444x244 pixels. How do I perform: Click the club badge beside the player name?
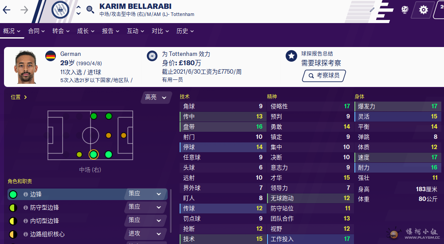coord(60,10)
